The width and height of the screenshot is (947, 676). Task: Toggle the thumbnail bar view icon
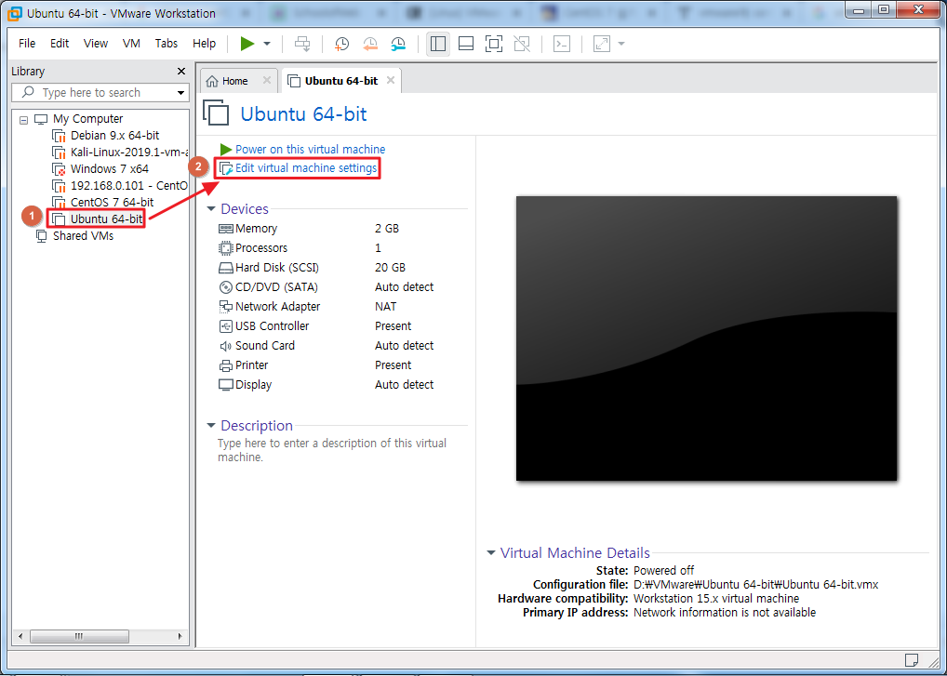pos(466,44)
